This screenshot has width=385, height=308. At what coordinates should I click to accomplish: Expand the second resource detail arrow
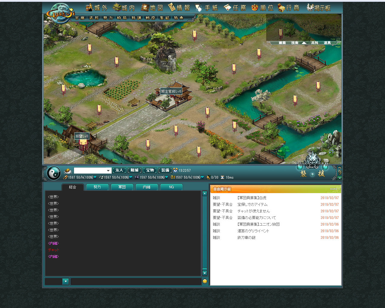131,177
